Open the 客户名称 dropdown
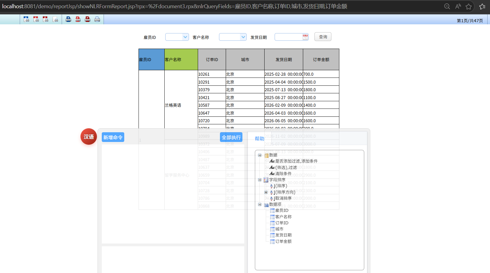Viewport: 490px width, 273px height. [243, 37]
